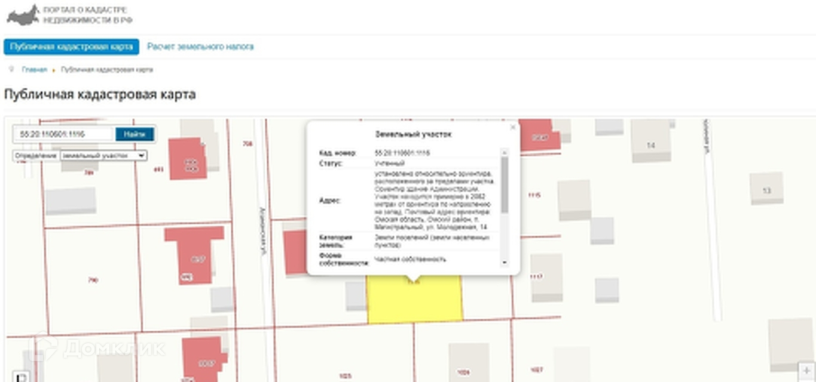Viewport: 816px width, 382px height.
Task: Click the cadastral number value in popup
Action: (x=402, y=153)
